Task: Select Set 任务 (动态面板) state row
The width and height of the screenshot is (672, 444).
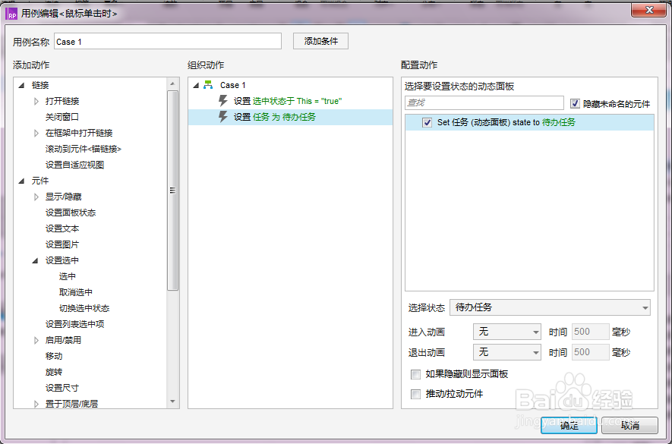Action: 530,122
